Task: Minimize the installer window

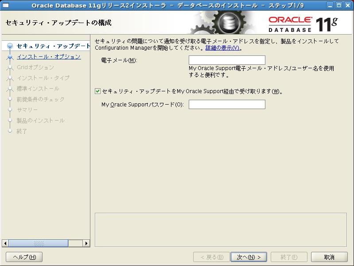Action: [330, 5]
